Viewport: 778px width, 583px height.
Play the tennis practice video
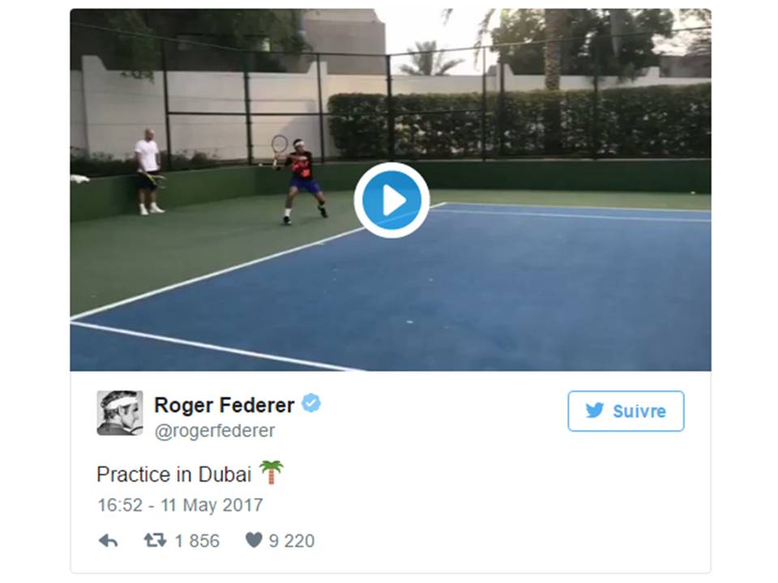coord(391,200)
